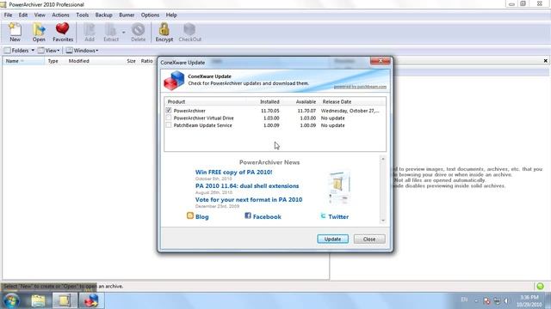Click the yellow sticky note taskbar icon
Screen dimensions: 551x309
[65, 300]
